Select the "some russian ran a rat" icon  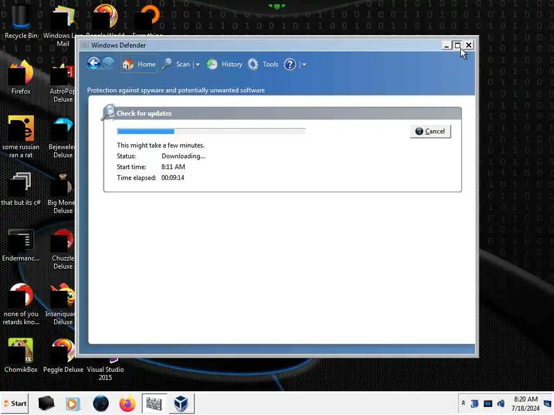[x=21, y=137]
